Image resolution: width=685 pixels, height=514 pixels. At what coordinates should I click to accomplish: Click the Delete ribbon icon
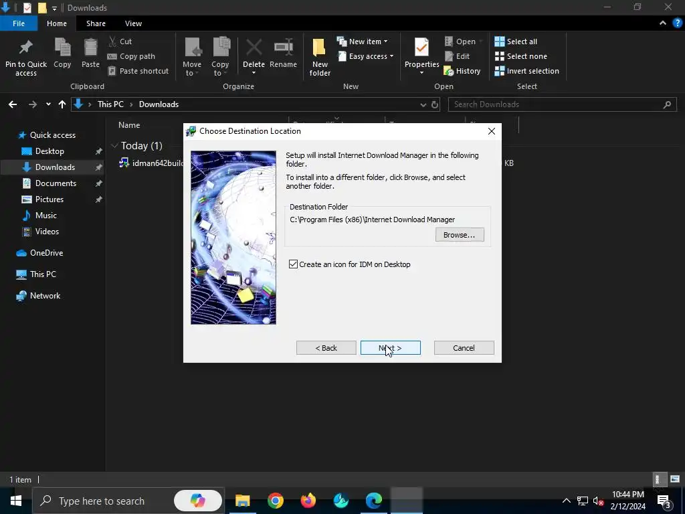[254, 56]
